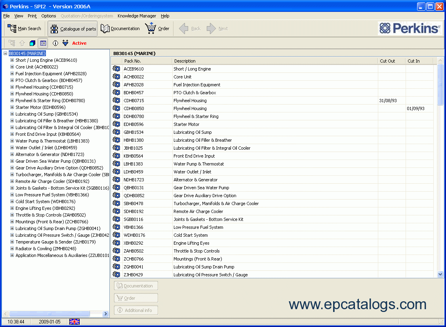Screen dimensions: 446x327
Task: Click the gear icon for pack ZJHB0429
Action: pos(116,274)
